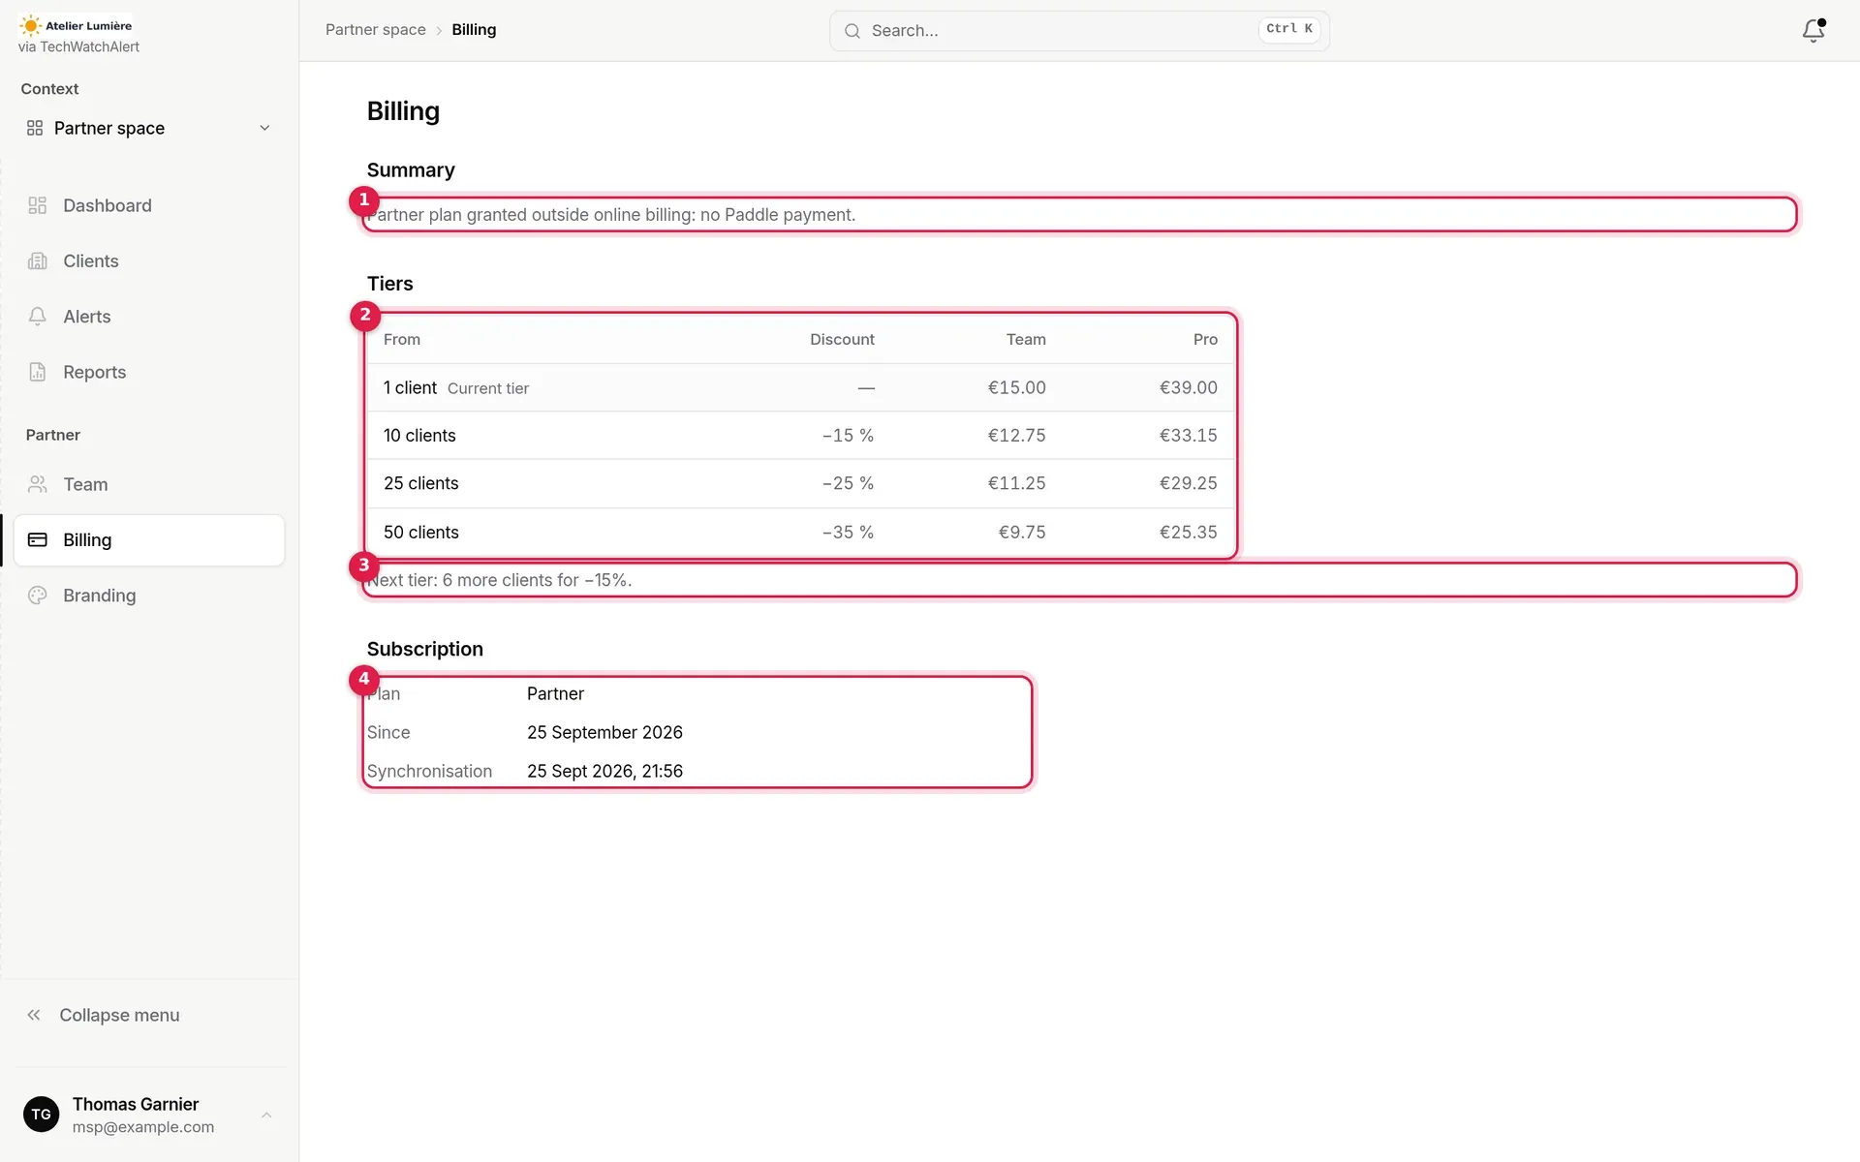Click the Current tier badge

(x=488, y=388)
